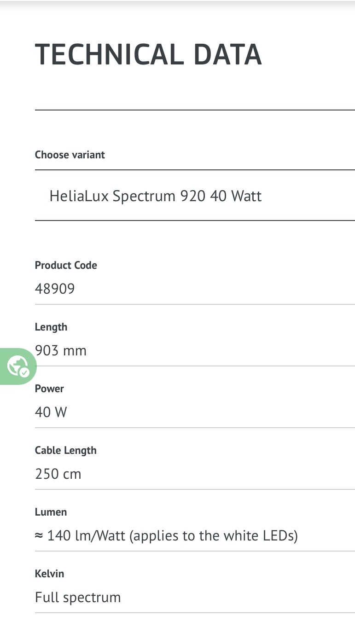Click the checkmark badge on the globe icon
Viewport: 355px width, 633px height.
point(24,372)
